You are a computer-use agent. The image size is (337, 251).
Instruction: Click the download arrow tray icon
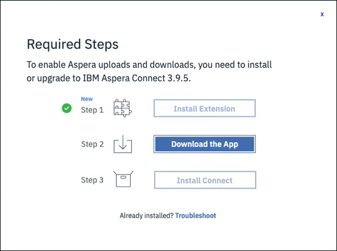coord(123,144)
